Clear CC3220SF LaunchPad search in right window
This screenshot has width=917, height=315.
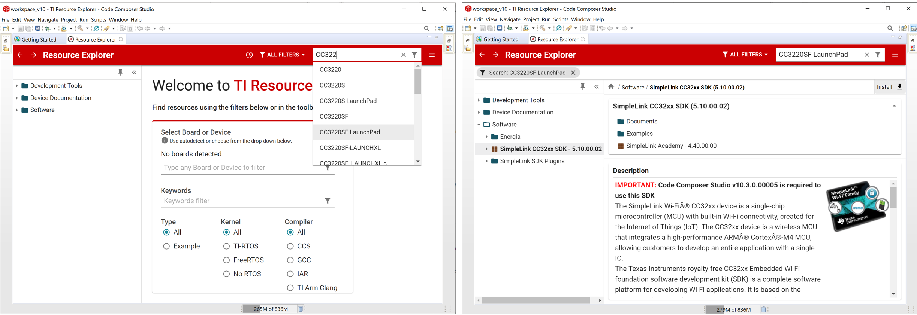pos(867,55)
